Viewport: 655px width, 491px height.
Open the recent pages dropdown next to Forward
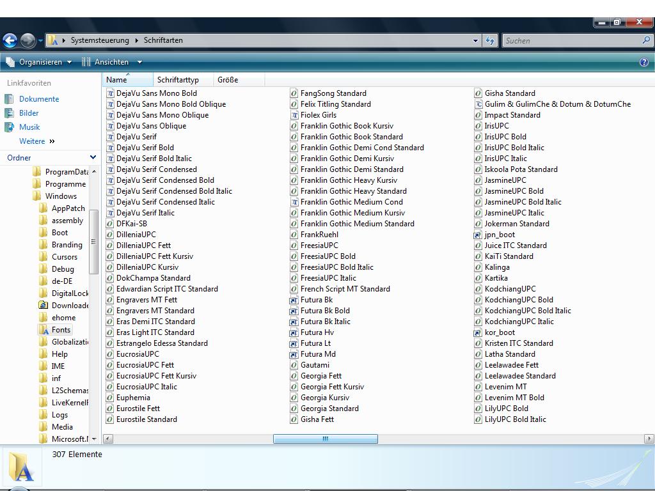[40, 41]
